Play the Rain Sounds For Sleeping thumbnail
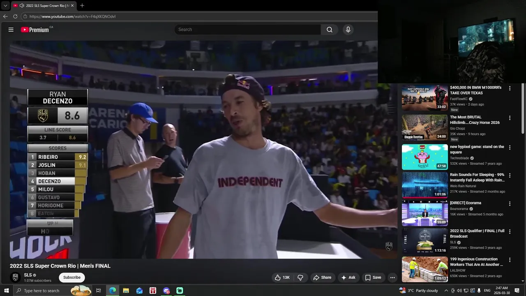The height and width of the screenshot is (296, 526). (425, 185)
